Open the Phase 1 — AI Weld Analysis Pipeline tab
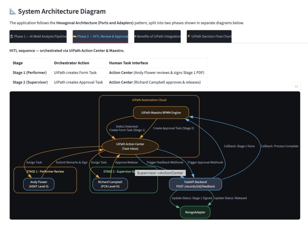The height and width of the screenshot is (236, 308). click(x=38, y=36)
